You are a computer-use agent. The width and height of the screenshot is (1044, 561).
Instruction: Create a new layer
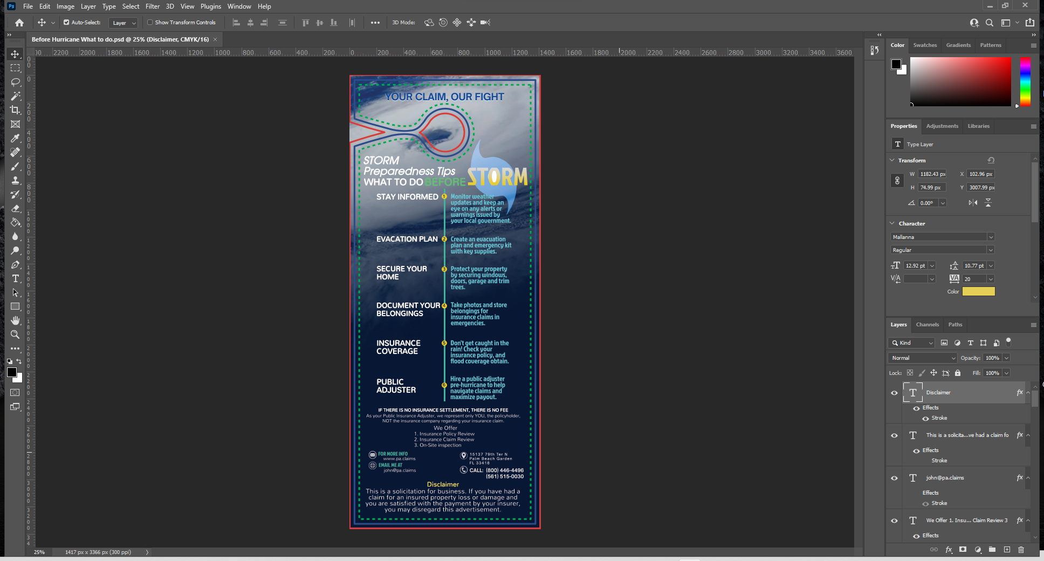[1007, 550]
